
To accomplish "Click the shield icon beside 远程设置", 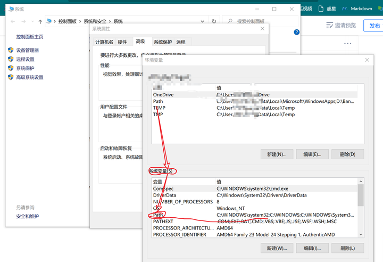I will point(11,59).
